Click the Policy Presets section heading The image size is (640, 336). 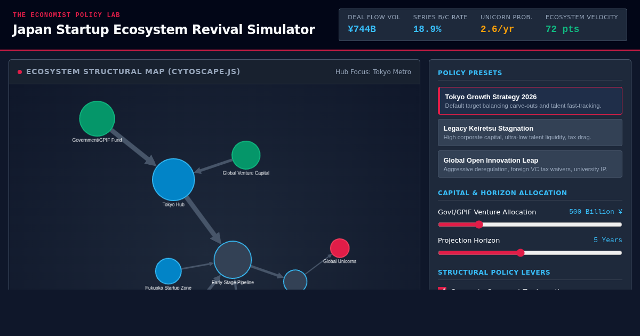point(470,73)
